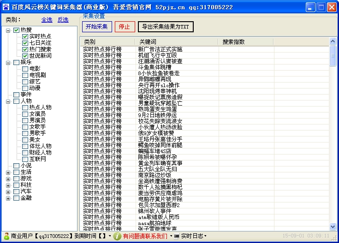Collapse the 人物 tree node
The image size is (339, 243).
(x=8, y=101)
